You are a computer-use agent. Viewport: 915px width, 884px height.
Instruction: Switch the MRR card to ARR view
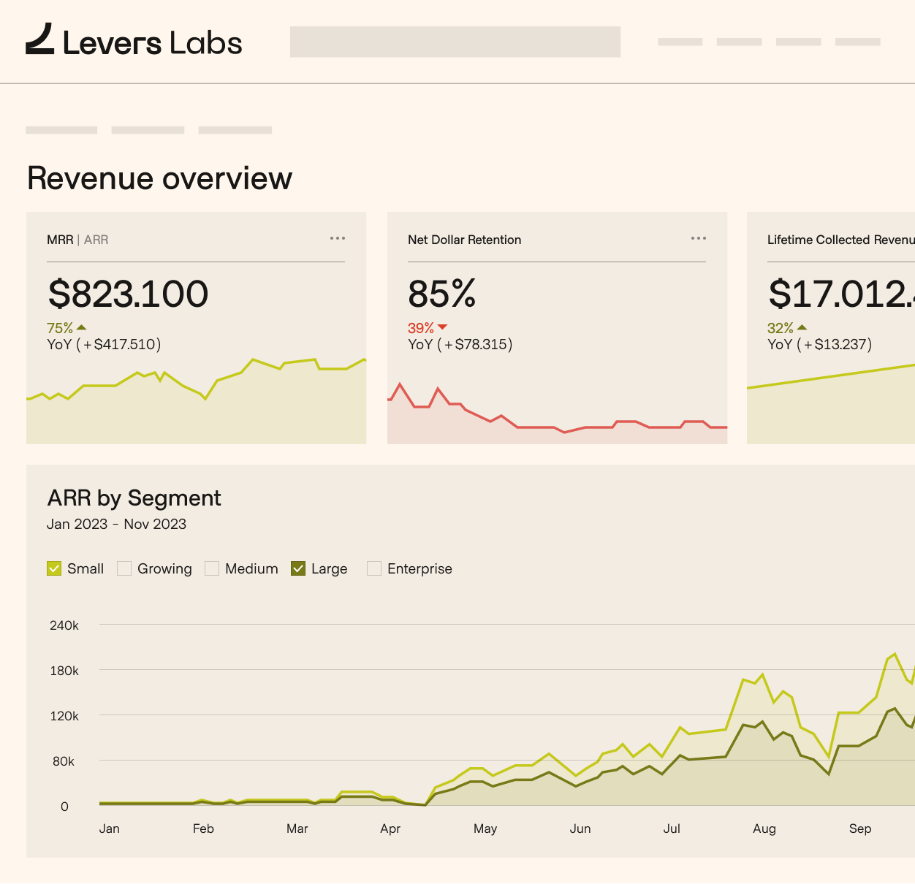coord(97,240)
